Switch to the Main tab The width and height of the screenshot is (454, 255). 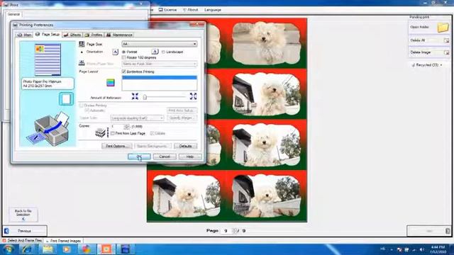click(24, 35)
